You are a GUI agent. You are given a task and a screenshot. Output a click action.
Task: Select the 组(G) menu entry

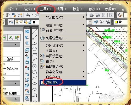[63, 61]
